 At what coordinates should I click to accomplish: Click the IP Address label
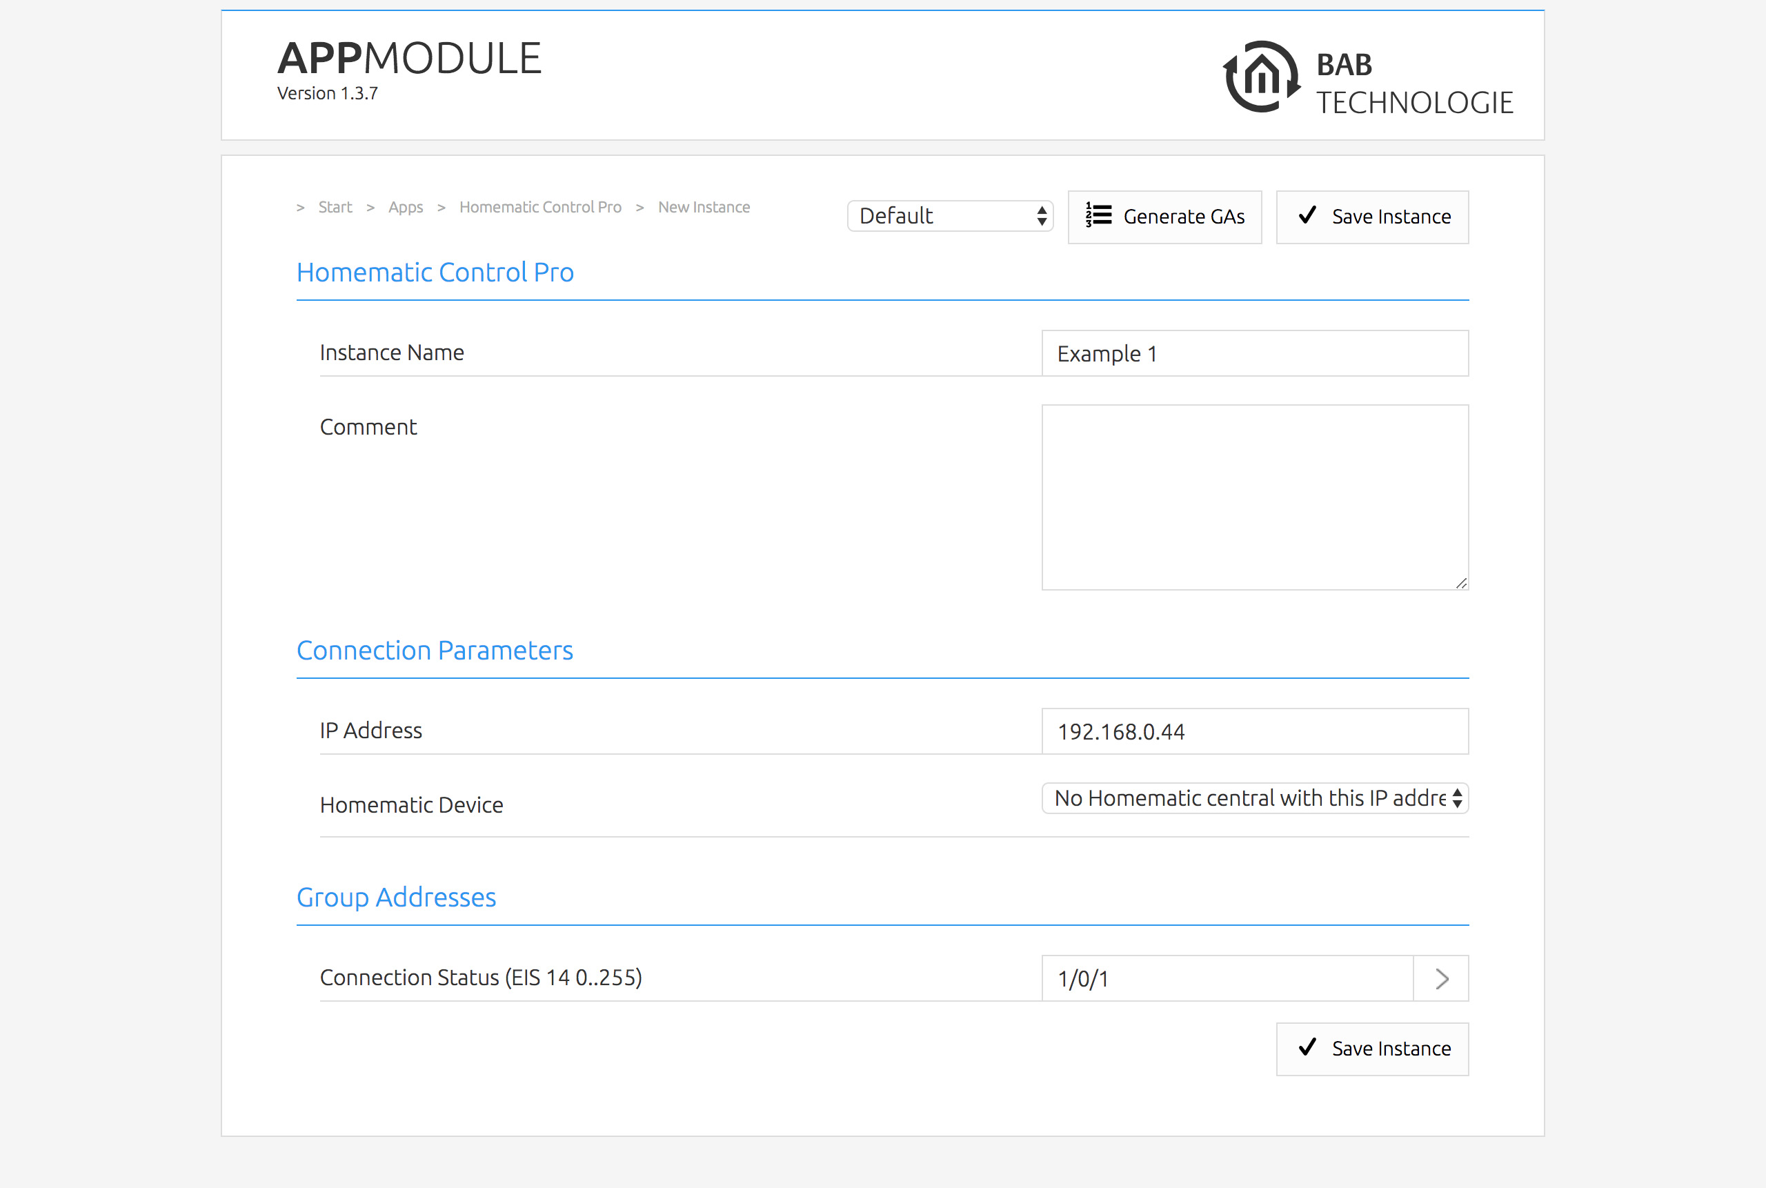point(370,731)
